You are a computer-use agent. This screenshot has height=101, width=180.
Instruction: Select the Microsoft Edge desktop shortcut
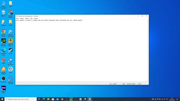(x=4, y=52)
